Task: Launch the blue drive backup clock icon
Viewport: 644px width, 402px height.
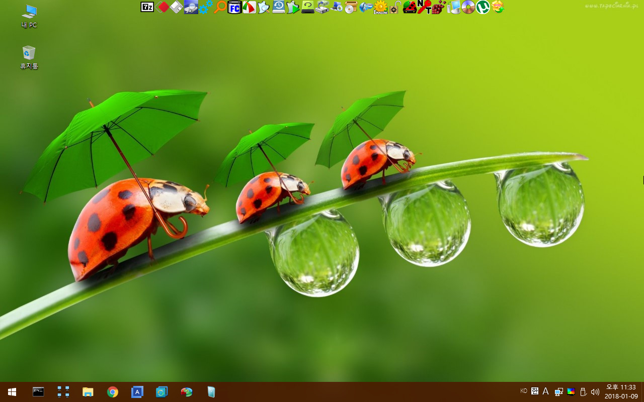Action: tap(279, 7)
